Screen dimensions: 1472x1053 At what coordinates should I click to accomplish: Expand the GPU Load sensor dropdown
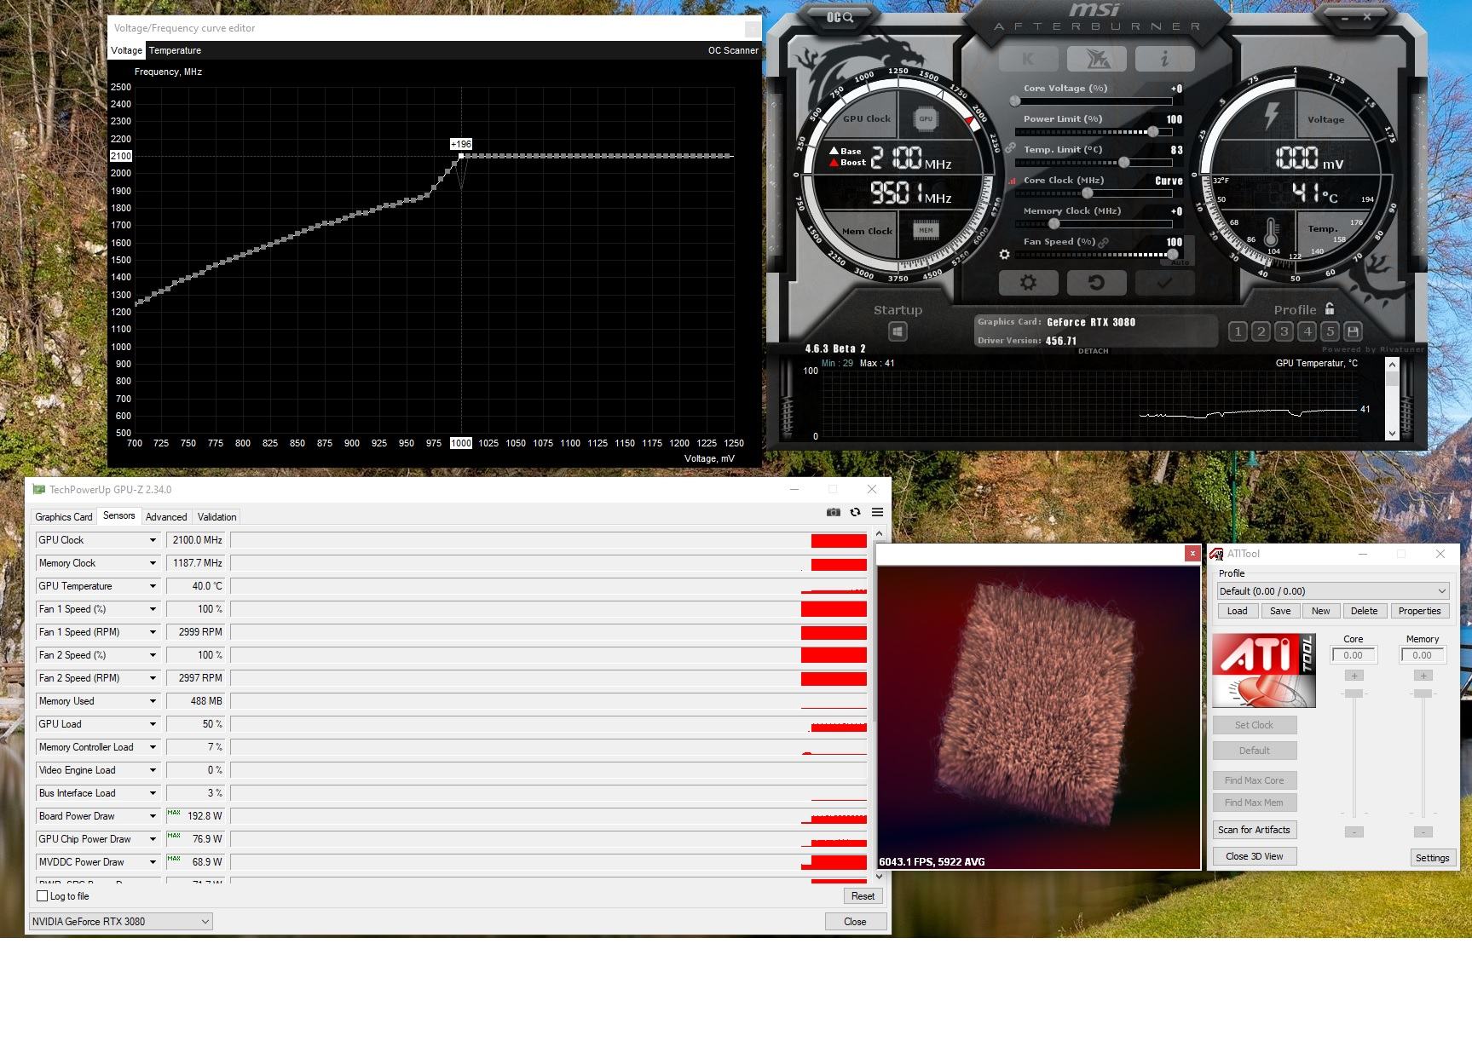153,724
